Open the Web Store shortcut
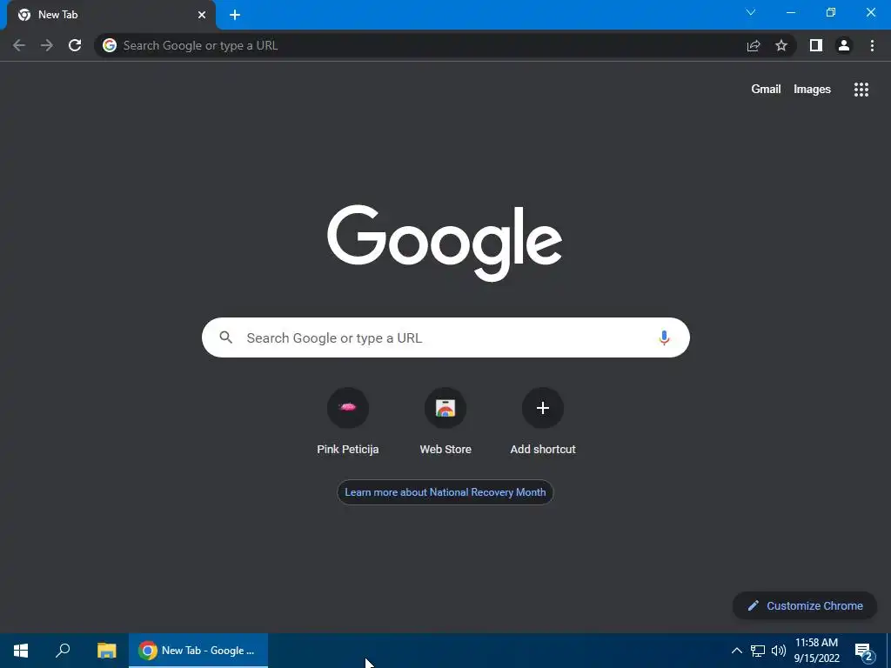891x668 pixels. 445,422
